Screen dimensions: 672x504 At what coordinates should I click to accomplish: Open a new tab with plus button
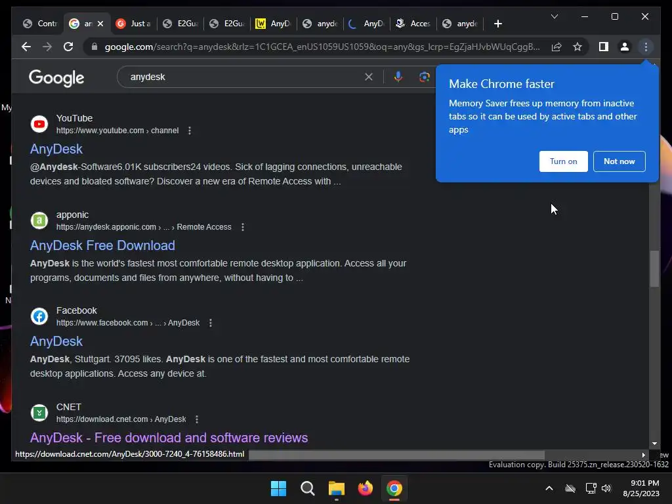pyautogui.click(x=497, y=24)
